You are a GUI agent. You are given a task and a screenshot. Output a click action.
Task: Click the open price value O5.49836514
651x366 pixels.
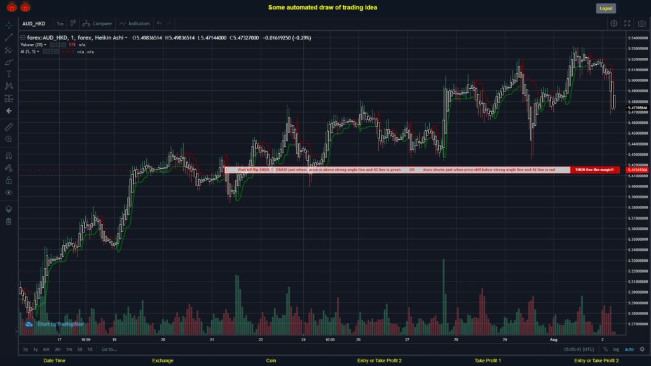[x=147, y=37]
